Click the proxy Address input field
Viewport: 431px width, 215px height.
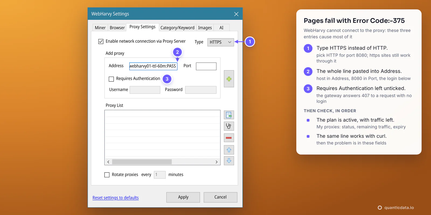(153, 66)
